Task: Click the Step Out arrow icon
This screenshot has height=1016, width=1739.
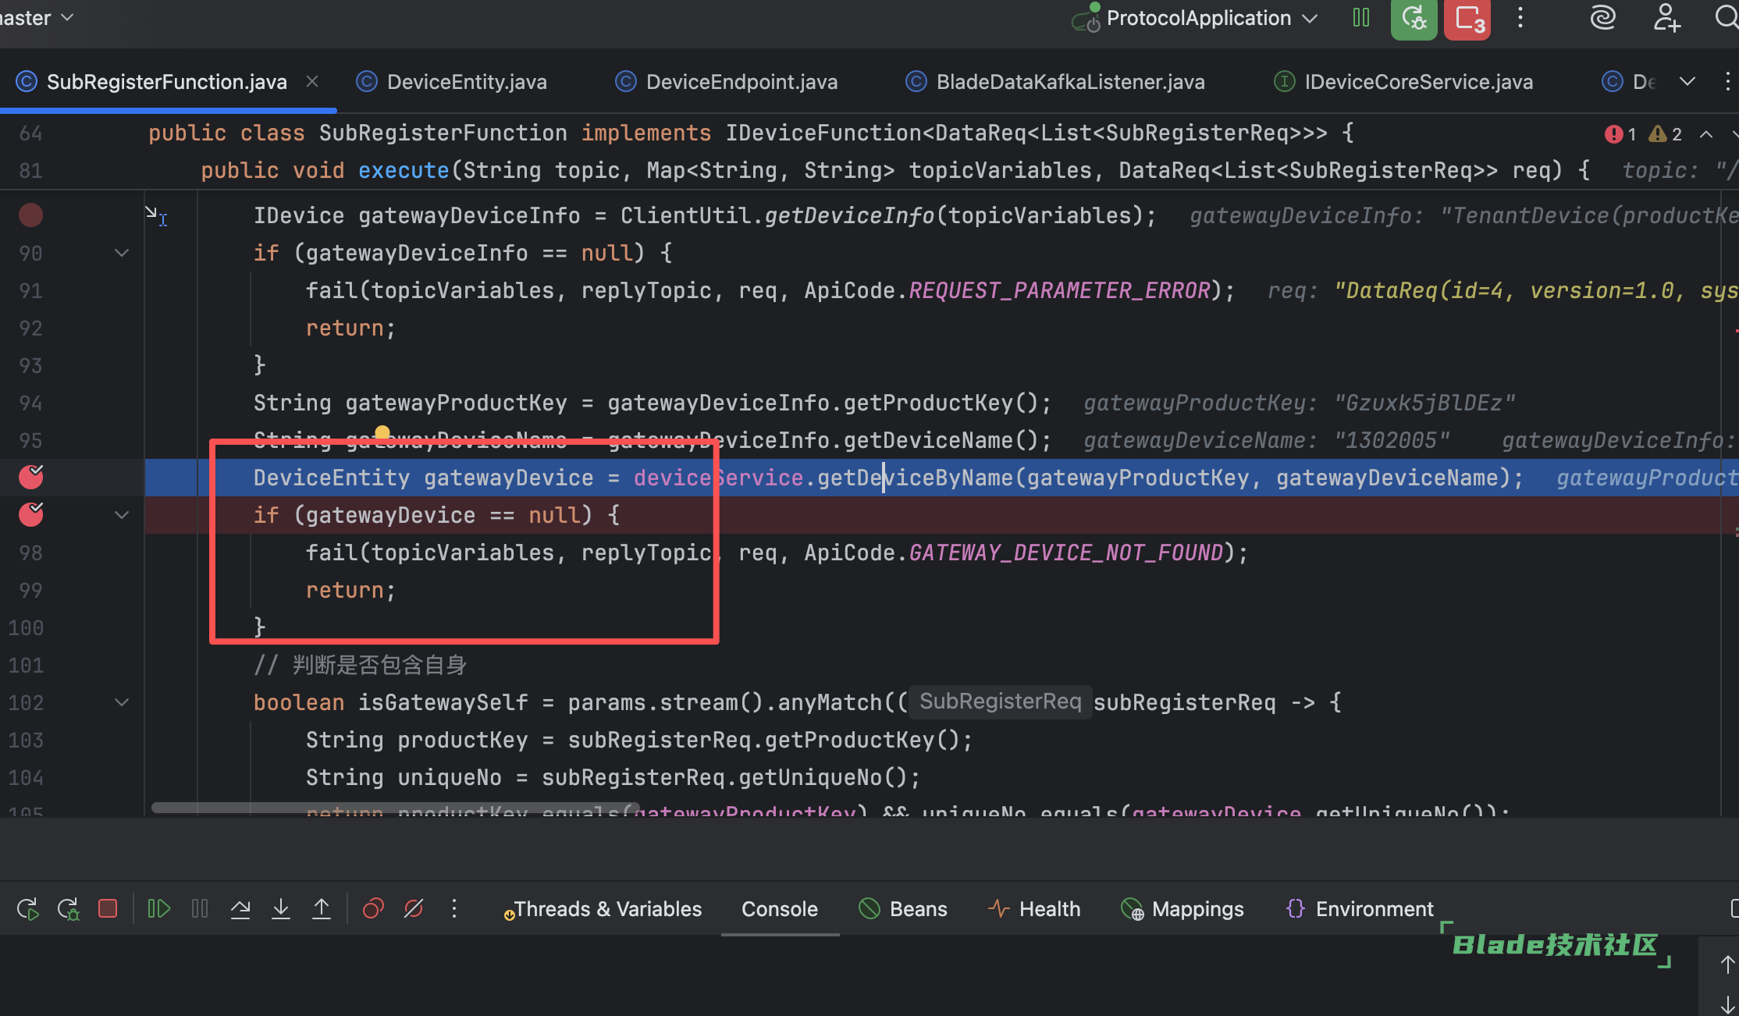Action: [x=322, y=909]
